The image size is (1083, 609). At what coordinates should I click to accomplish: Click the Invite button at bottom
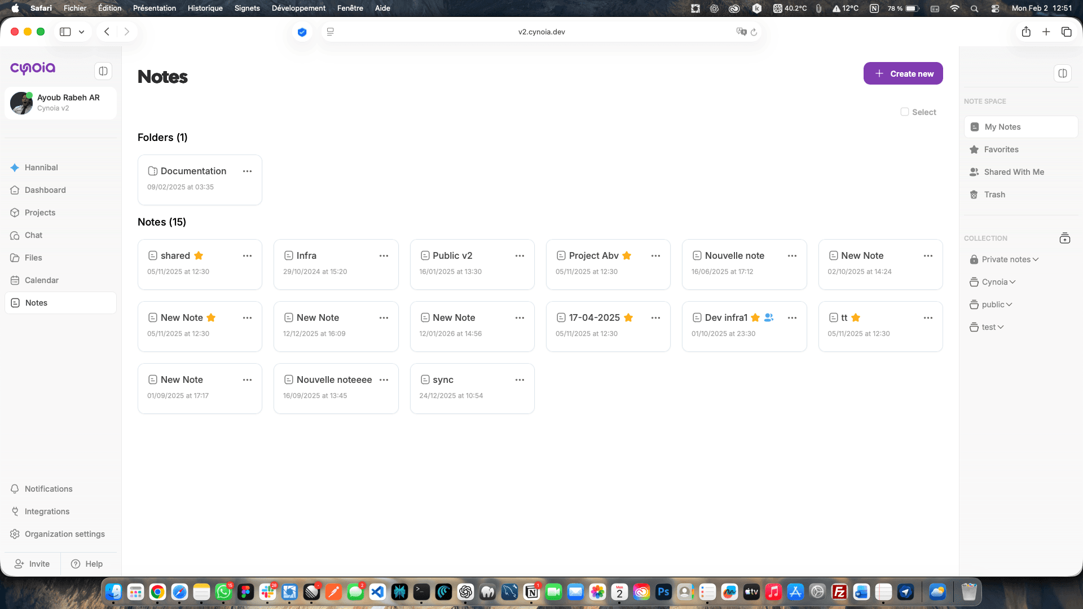pos(32,564)
